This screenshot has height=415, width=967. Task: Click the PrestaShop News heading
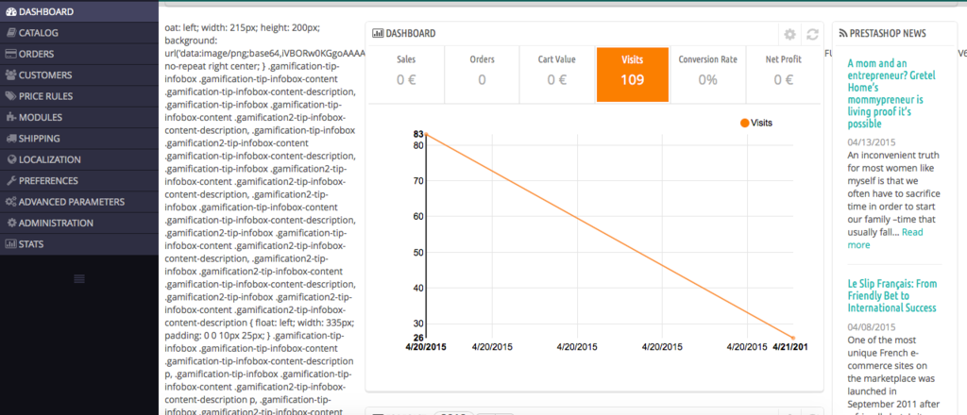tap(888, 33)
